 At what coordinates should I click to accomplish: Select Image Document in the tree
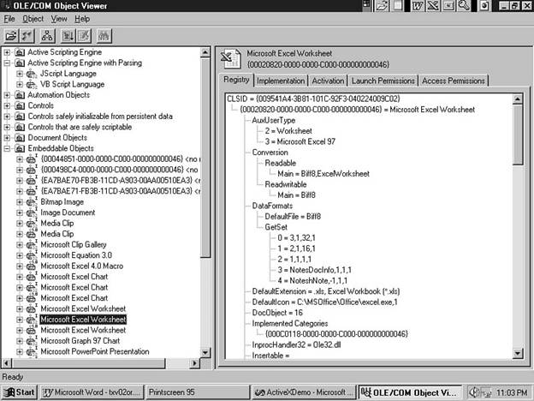click(x=68, y=212)
